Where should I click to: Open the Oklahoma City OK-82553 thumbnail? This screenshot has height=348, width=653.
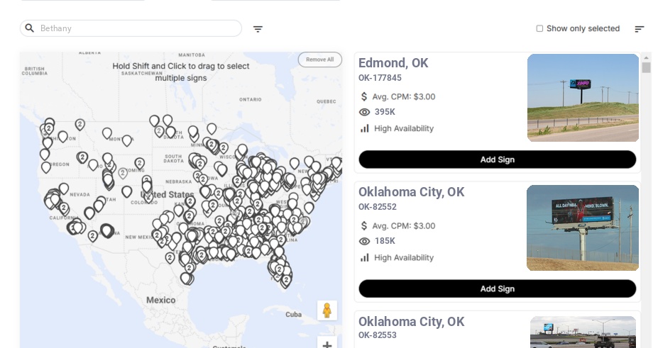(583, 332)
